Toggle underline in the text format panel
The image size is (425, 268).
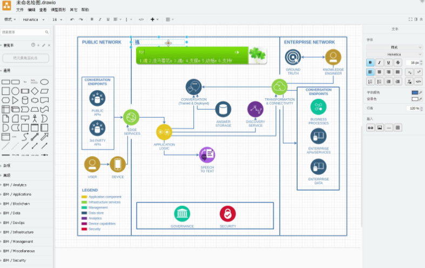[389, 62]
